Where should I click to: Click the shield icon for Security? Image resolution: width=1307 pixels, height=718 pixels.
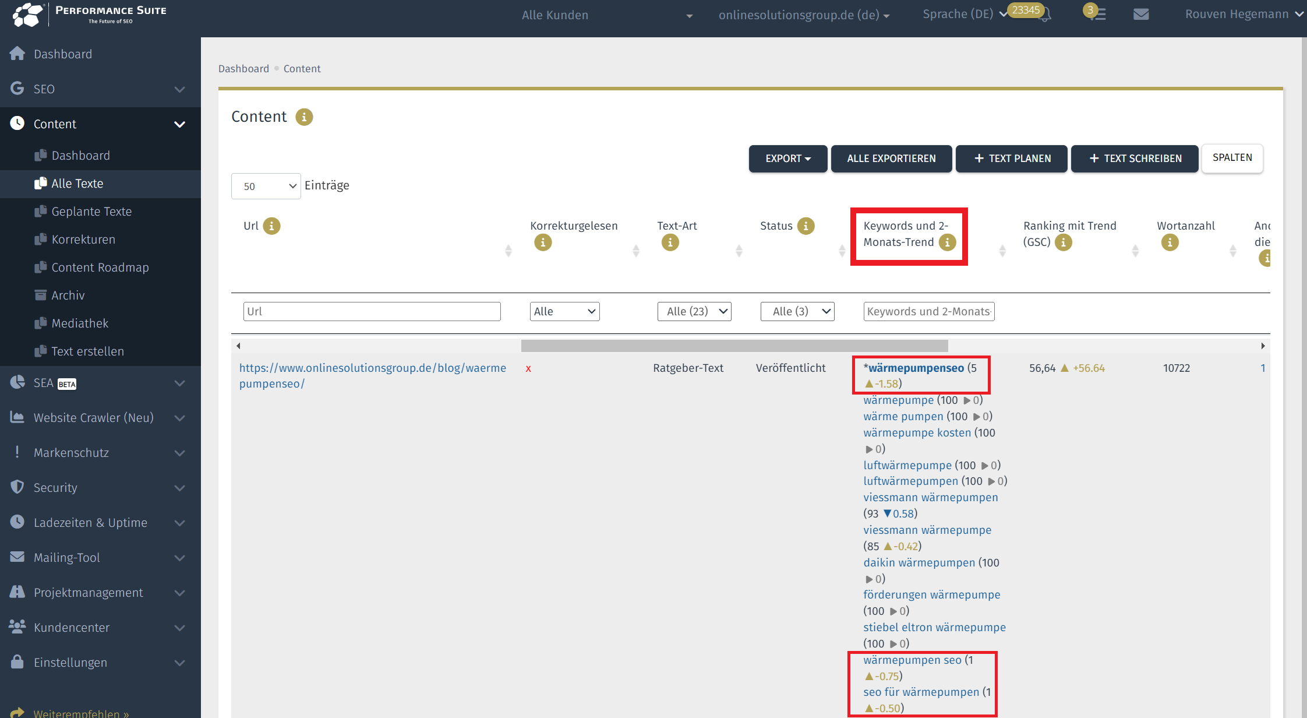coord(17,487)
